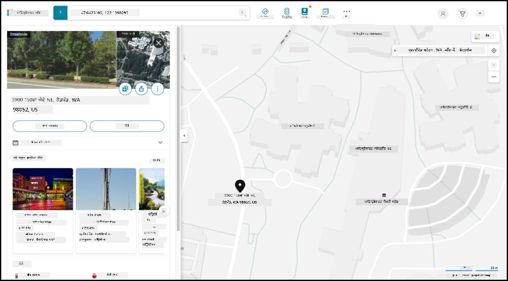
Task: Click the right pill button under the address
Action: click(x=127, y=126)
